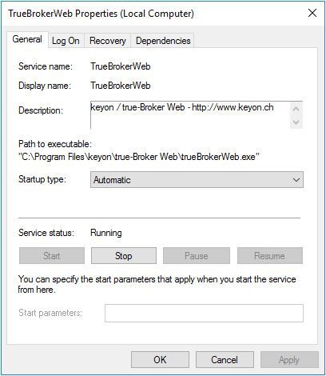326x376 pixels.
Task: Click the Running service status text
Action: coord(106,233)
